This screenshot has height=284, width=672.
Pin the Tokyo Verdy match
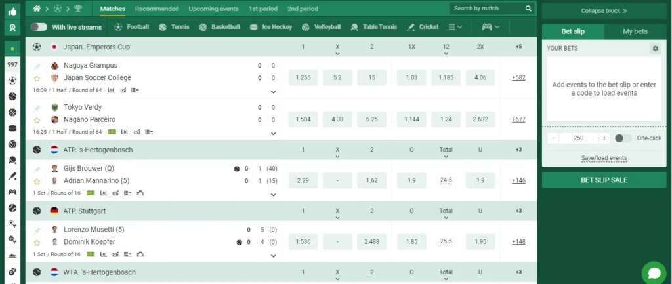37,107
